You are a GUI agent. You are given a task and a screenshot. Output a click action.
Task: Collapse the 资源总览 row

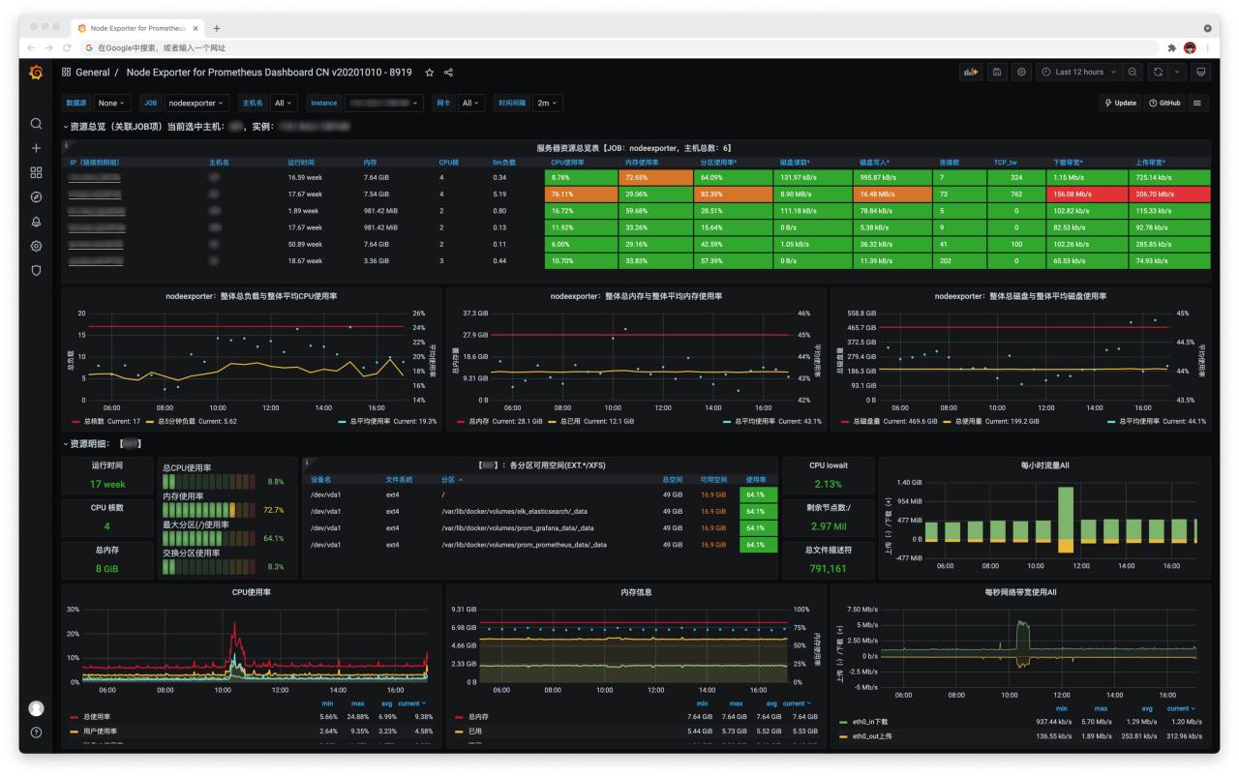point(92,124)
